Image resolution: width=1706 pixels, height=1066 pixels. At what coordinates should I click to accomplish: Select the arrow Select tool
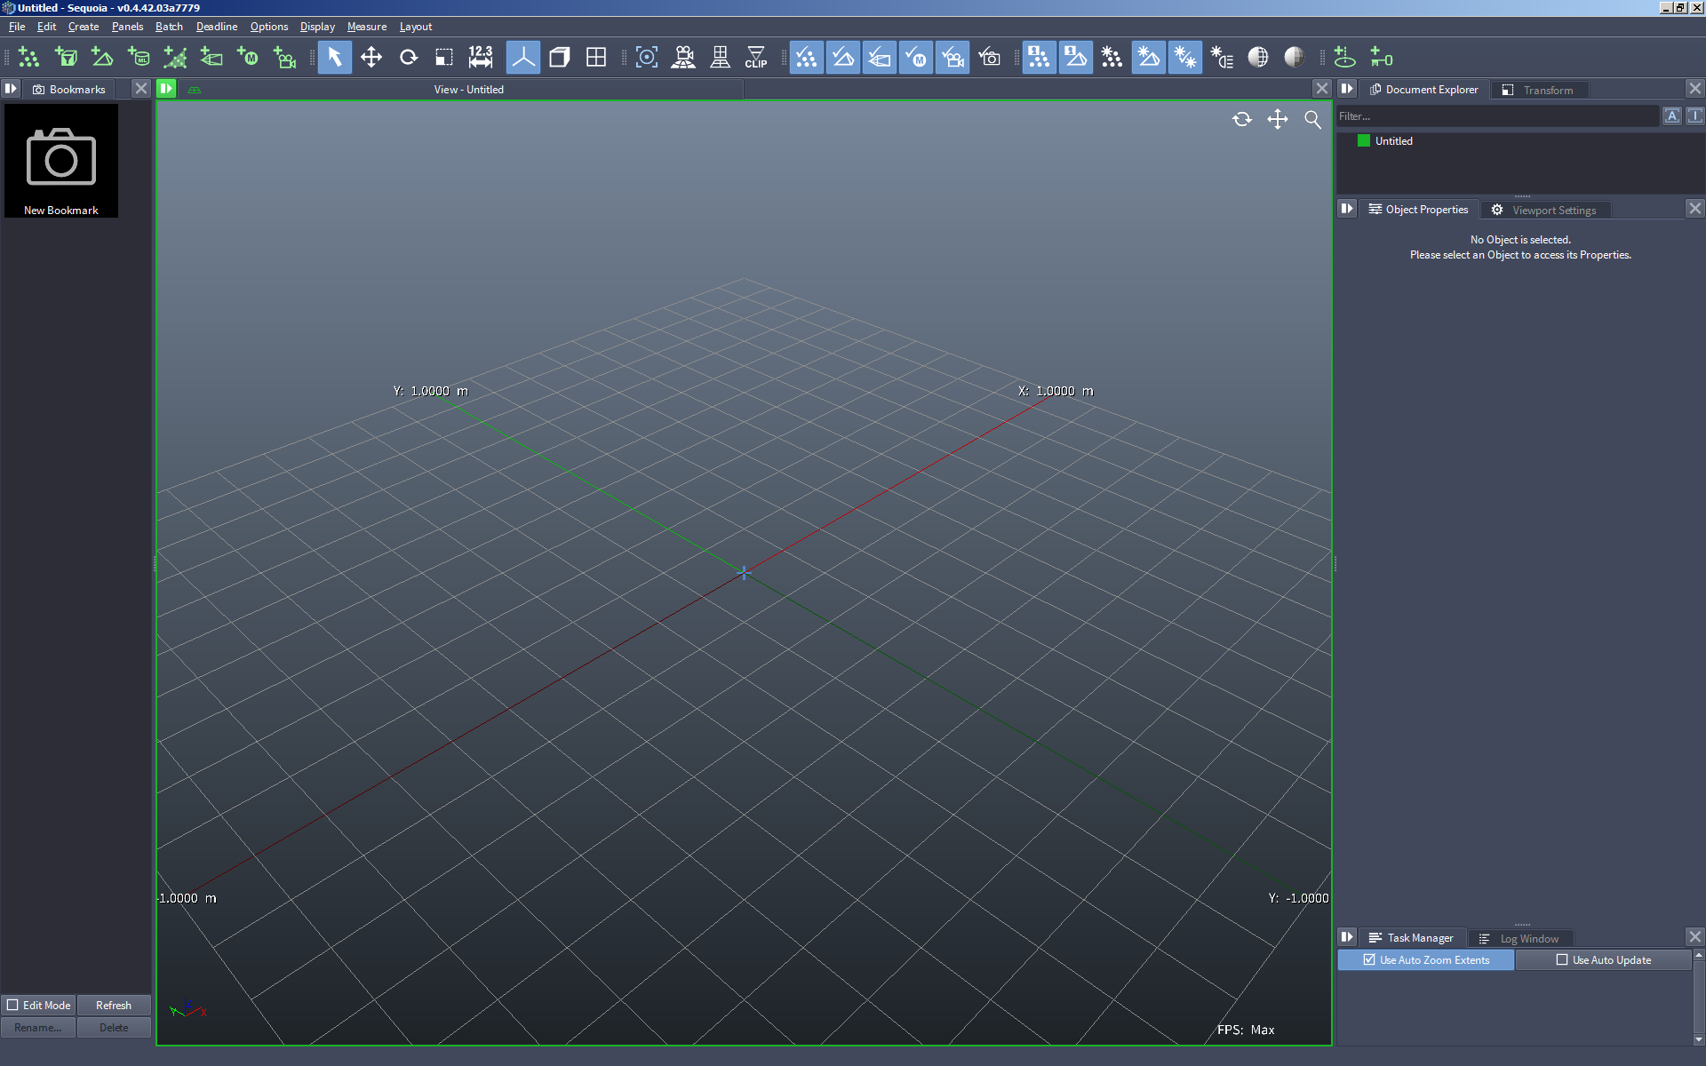[334, 58]
